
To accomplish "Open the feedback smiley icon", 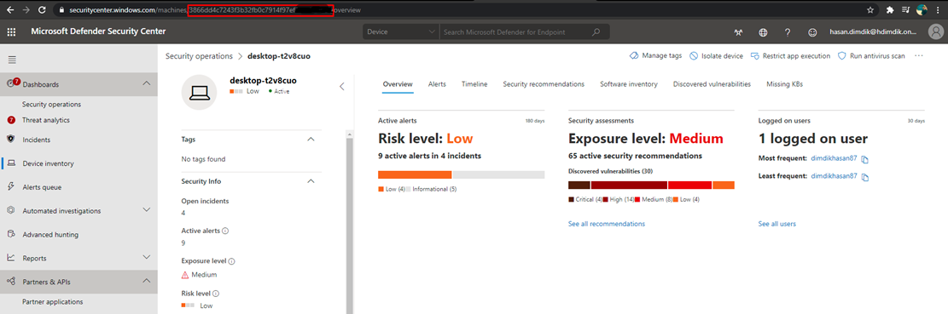I will point(812,32).
